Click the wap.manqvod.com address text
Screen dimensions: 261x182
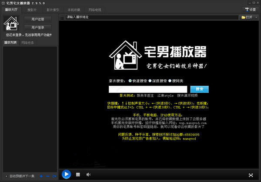click(x=193, y=123)
